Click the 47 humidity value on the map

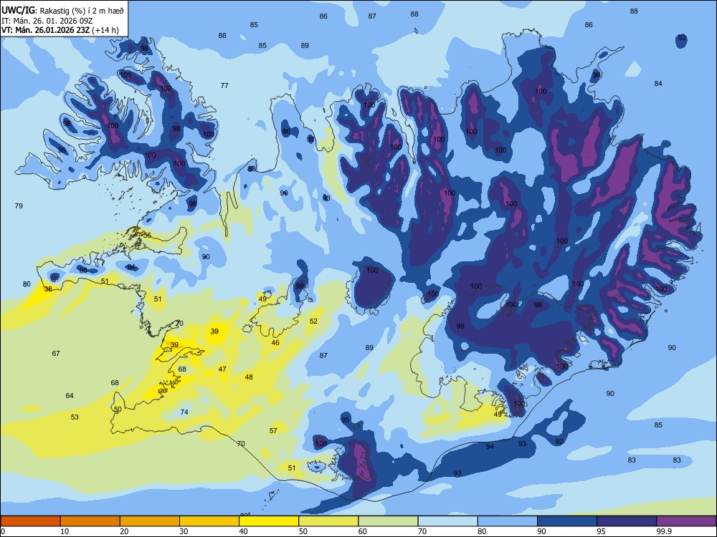pos(222,369)
